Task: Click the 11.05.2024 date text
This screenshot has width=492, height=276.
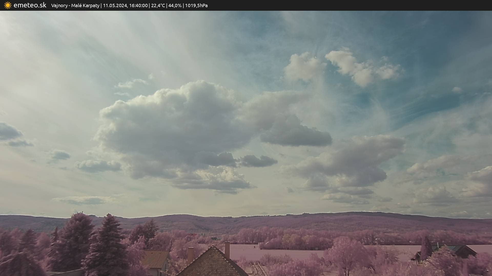Action: click(115, 5)
